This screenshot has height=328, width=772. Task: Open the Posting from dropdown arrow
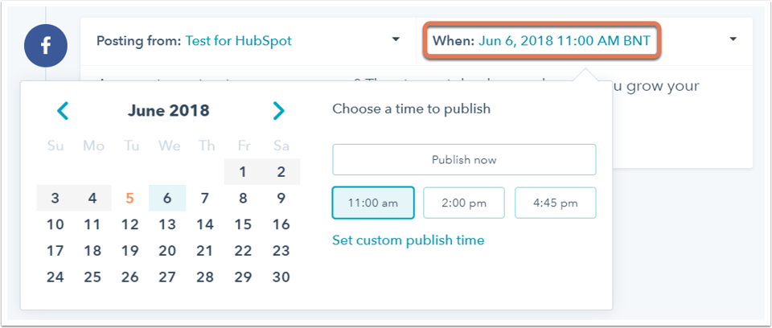[x=396, y=39]
